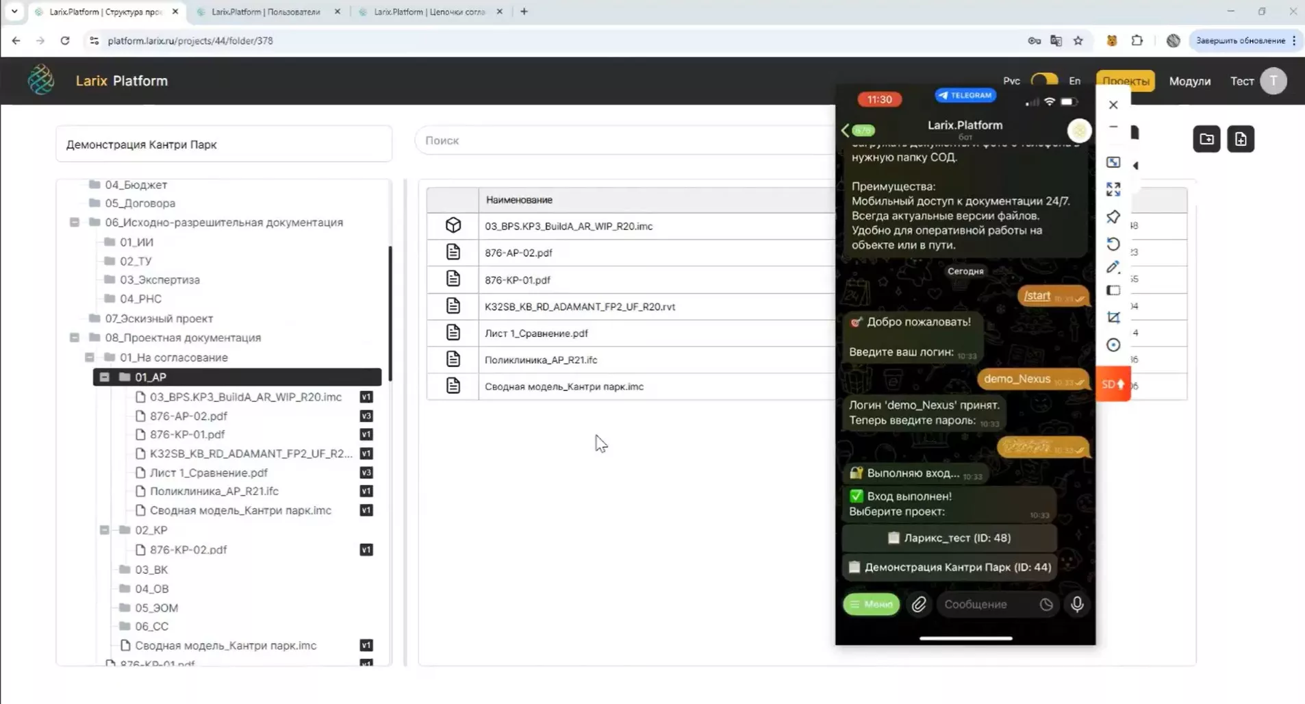Collapse the 01_АР folder
The width and height of the screenshot is (1305, 704).
pyautogui.click(x=104, y=377)
